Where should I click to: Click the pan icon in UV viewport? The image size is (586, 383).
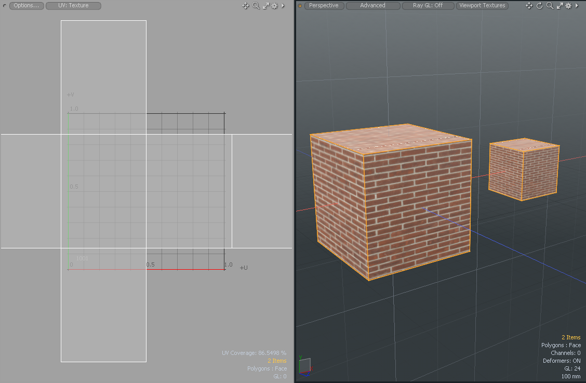click(x=246, y=6)
